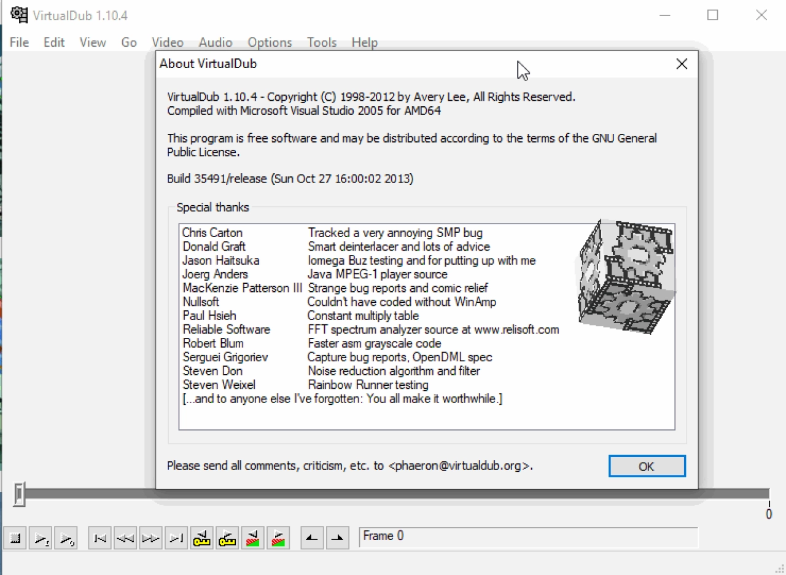Jump to the end of the video
The height and width of the screenshot is (575, 786).
pyautogui.click(x=176, y=538)
